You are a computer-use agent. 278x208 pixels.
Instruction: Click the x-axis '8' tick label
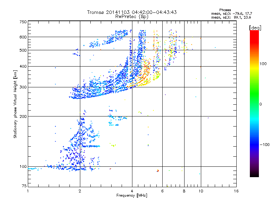tap(184, 191)
